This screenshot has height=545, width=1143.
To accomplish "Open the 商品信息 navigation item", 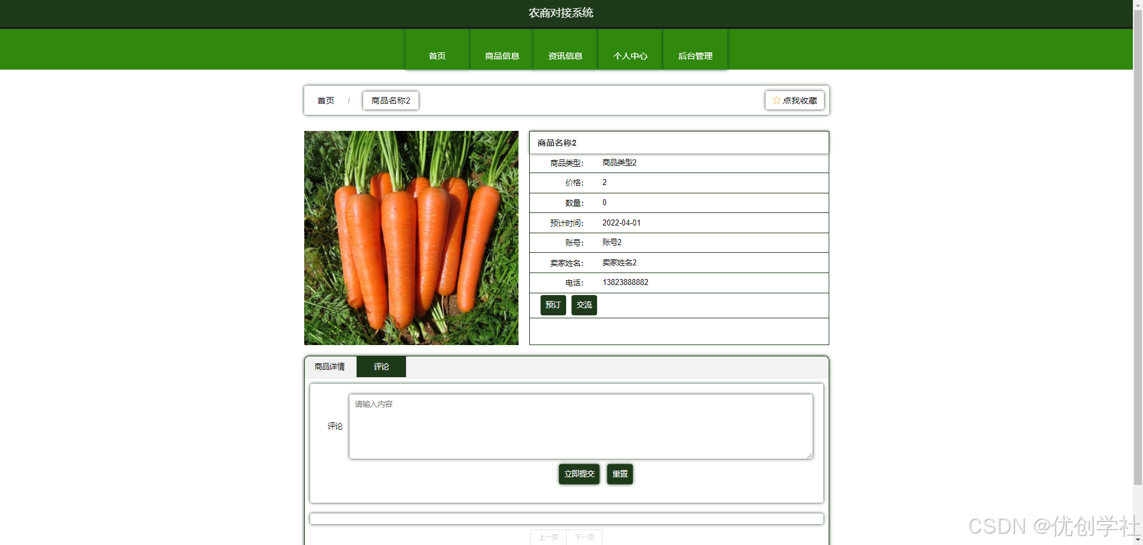I will point(502,50).
